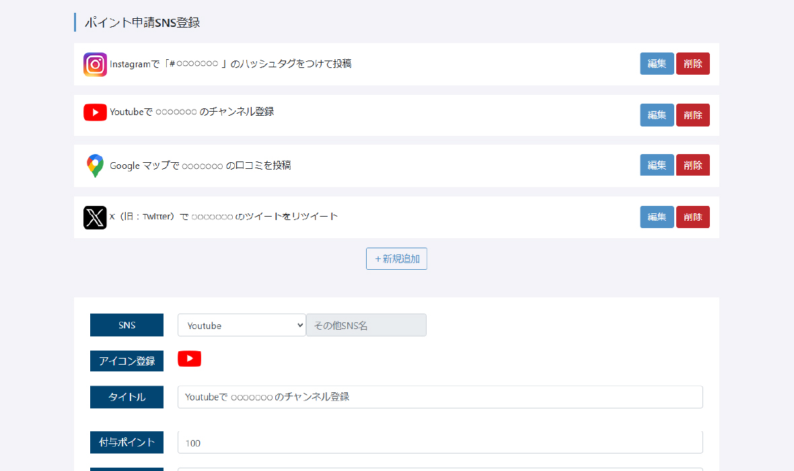Click the ポイント申請SNS登録 heading
The height and width of the screenshot is (471, 794).
tap(142, 23)
